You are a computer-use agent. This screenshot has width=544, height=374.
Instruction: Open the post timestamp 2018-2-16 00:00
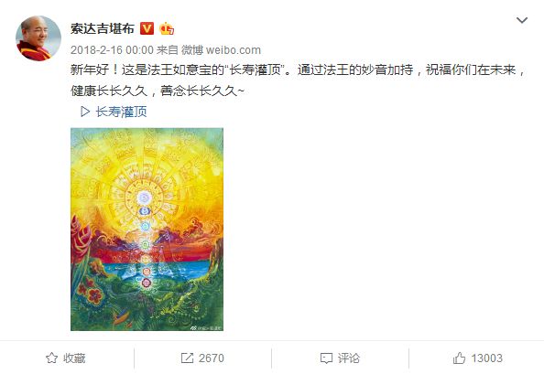pyautogui.click(x=112, y=50)
